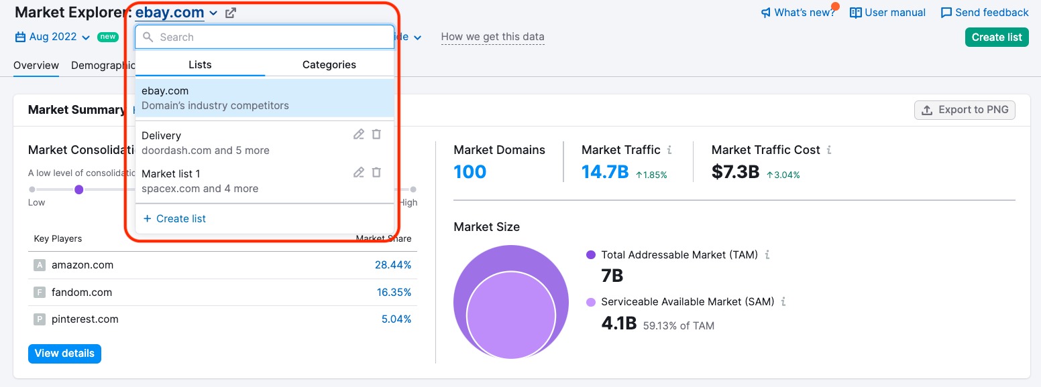Open the Demographics tab
The width and height of the screenshot is (1041, 387).
(103, 66)
